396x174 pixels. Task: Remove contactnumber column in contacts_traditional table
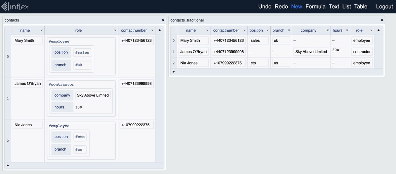[245, 30]
